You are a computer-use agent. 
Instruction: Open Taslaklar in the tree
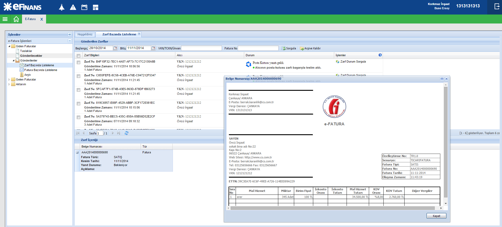click(x=26, y=51)
